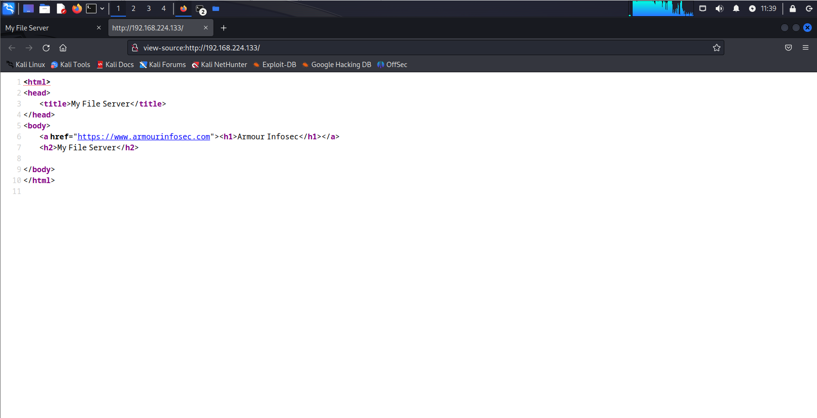Open the Exploit-DB bookmark
Image resolution: width=817 pixels, height=418 pixels.
click(x=274, y=65)
